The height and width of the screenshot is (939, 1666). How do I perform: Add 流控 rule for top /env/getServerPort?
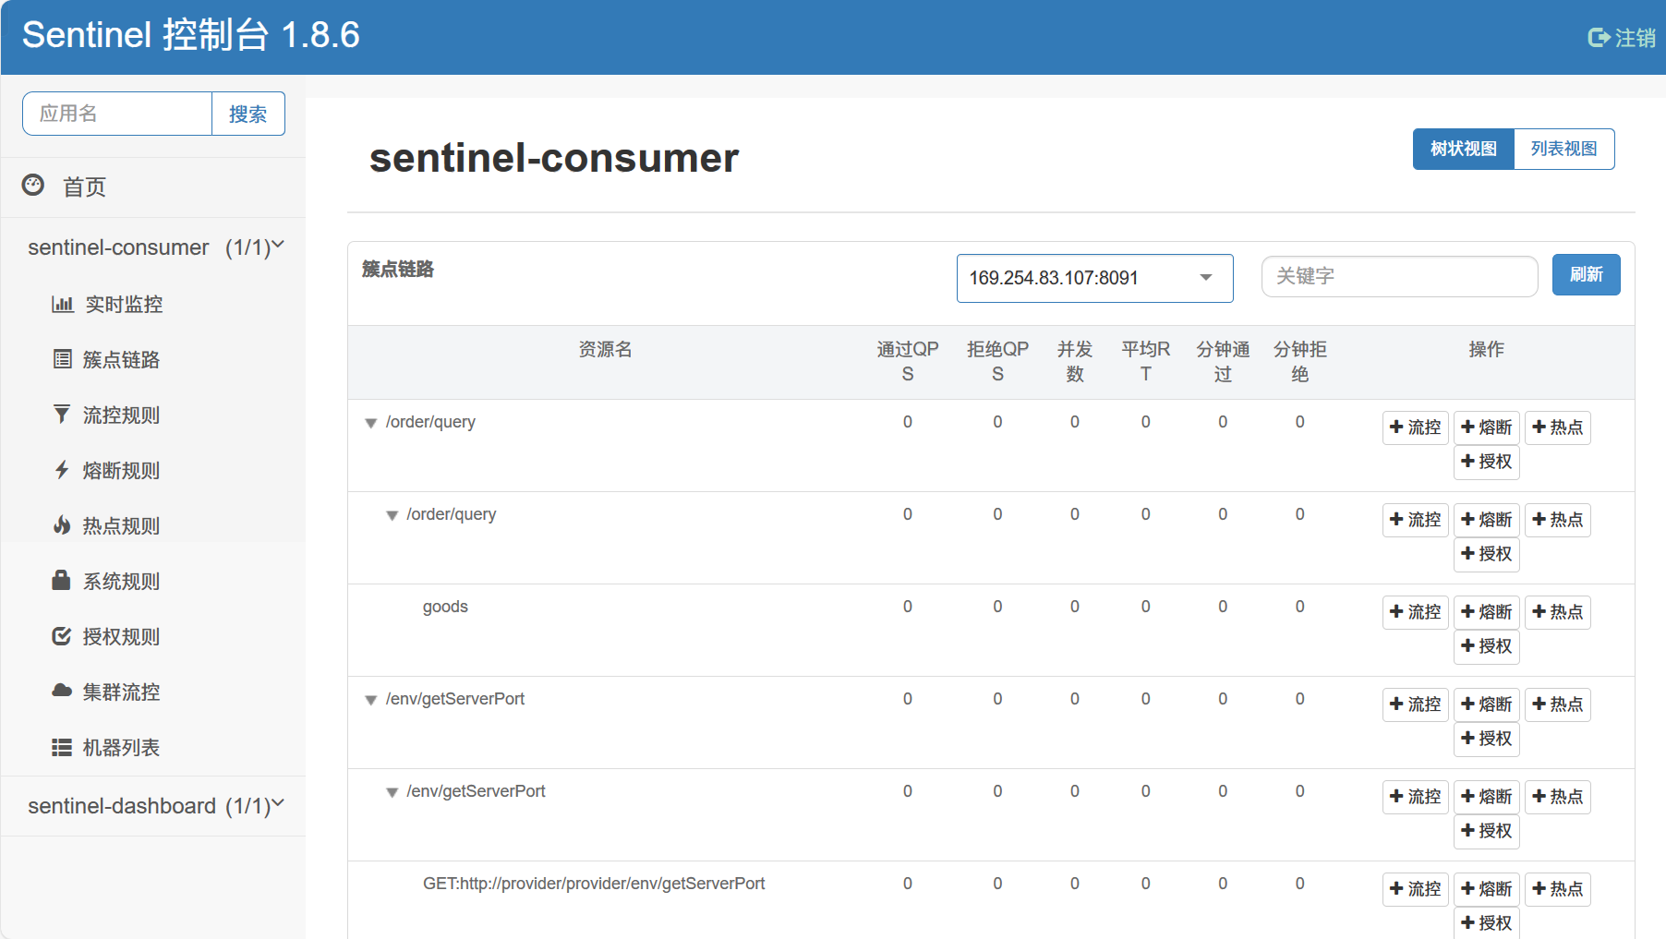1415,704
